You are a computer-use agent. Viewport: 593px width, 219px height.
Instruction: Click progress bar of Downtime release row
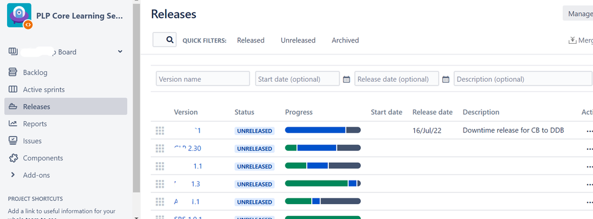pyautogui.click(x=323, y=130)
